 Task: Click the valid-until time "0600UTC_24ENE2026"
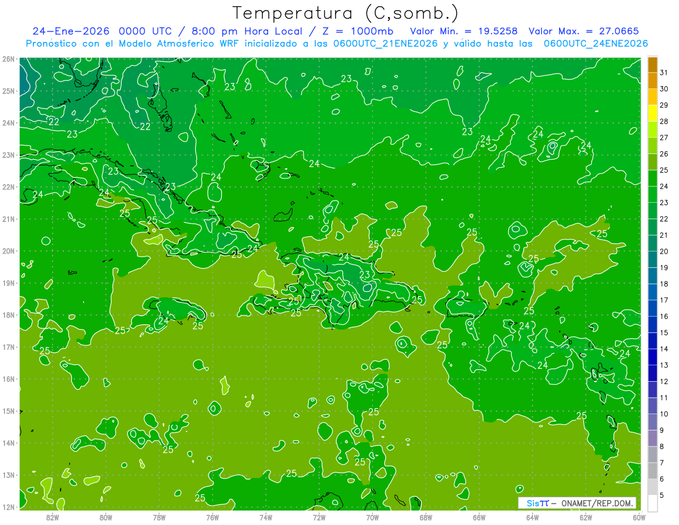596,44
